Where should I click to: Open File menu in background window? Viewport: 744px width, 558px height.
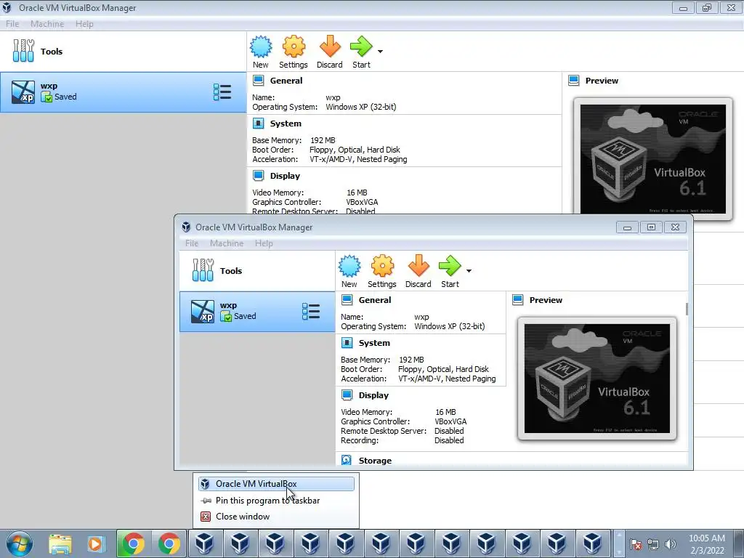12,24
